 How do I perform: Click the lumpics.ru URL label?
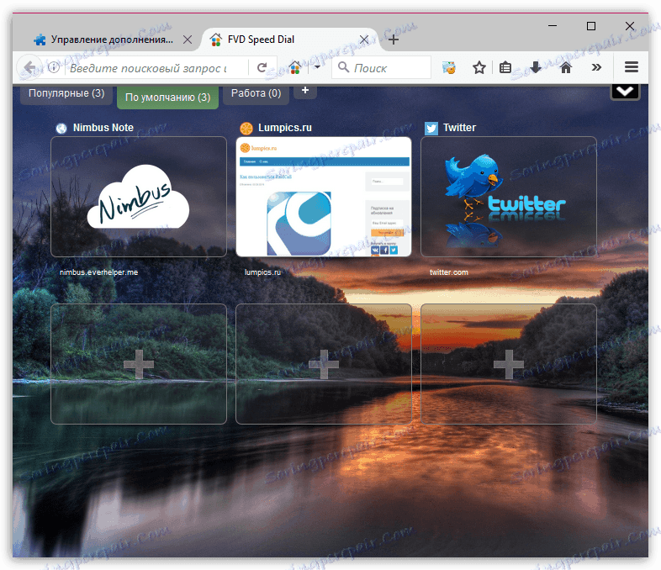[262, 272]
